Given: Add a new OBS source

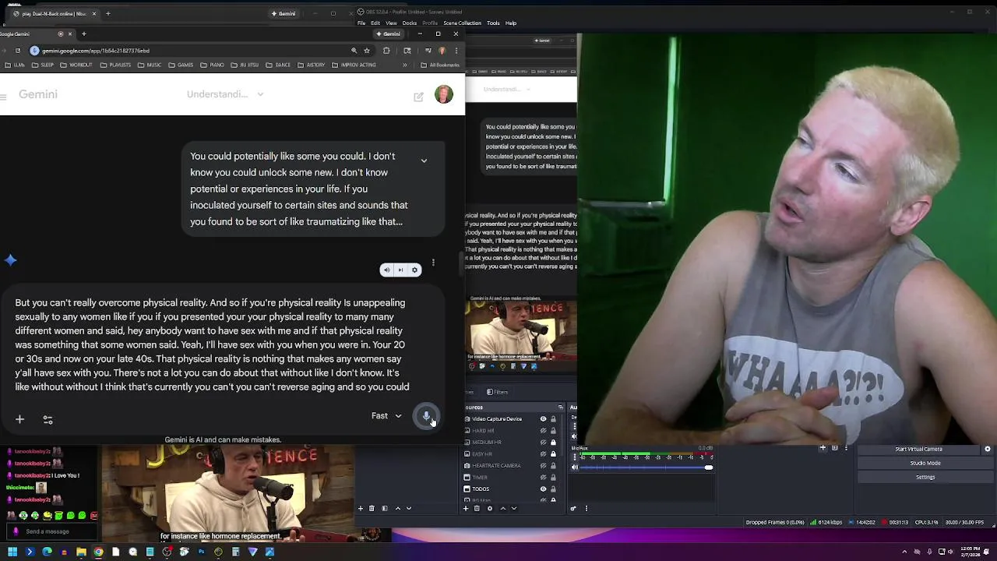Looking at the screenshot, I should [x=466, y=509].
